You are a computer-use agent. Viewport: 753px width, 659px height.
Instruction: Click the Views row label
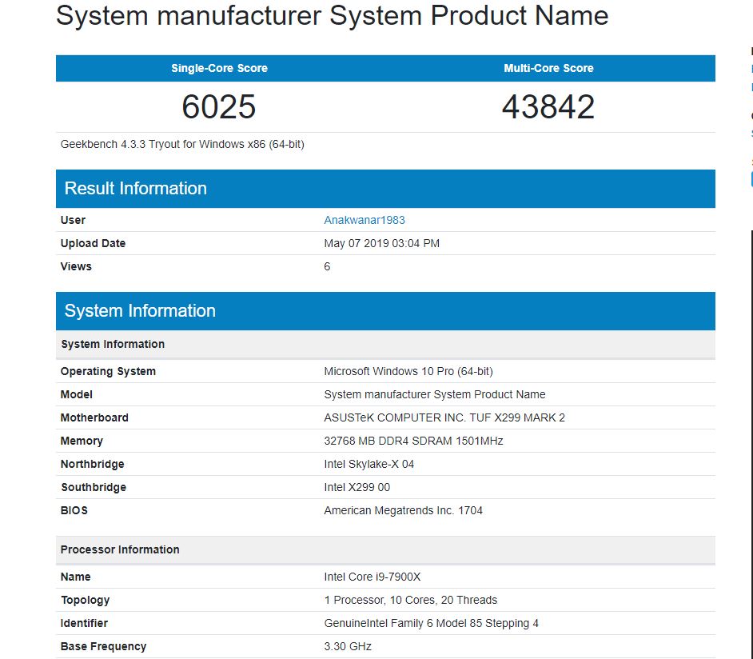pyautogui.click(x=76, y=266)
